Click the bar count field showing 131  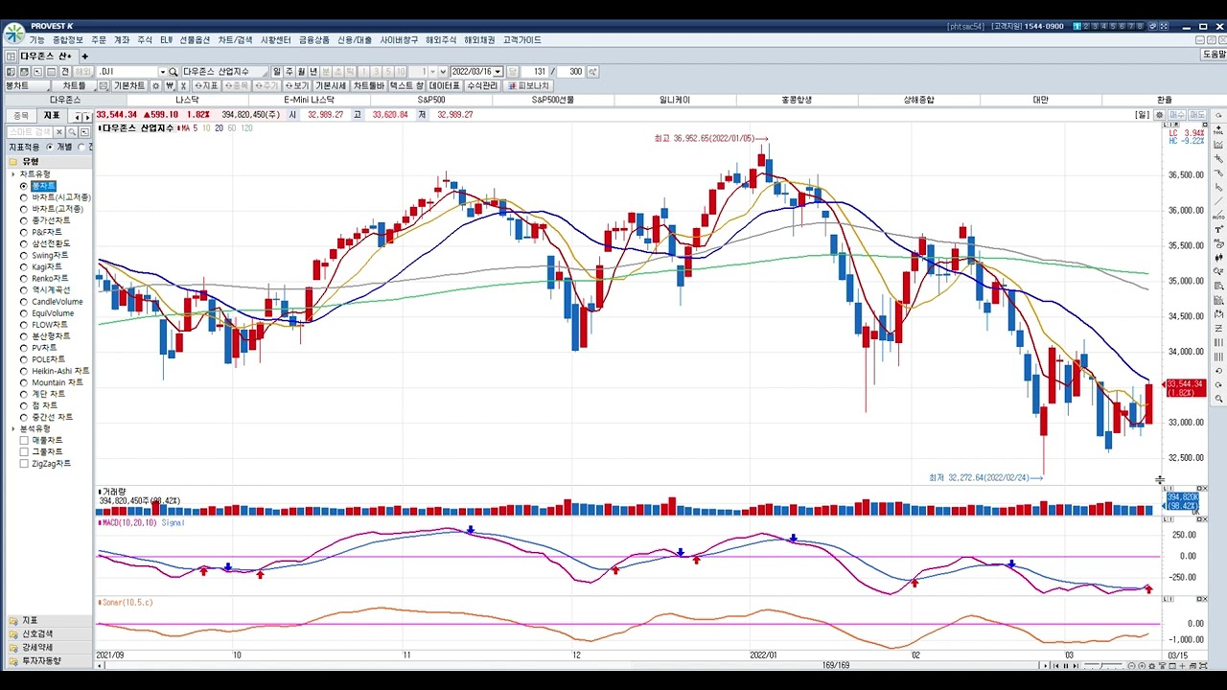[x=535, y=72]
